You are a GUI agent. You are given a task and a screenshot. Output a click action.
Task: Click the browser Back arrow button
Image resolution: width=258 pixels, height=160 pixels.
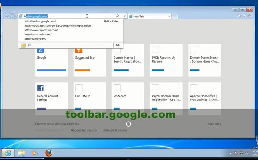tap(7, 16)
